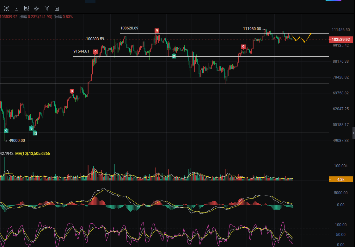Click 111456.50 on the price axis
This screenshot has height=247, width=355.
tap(341, 30)
